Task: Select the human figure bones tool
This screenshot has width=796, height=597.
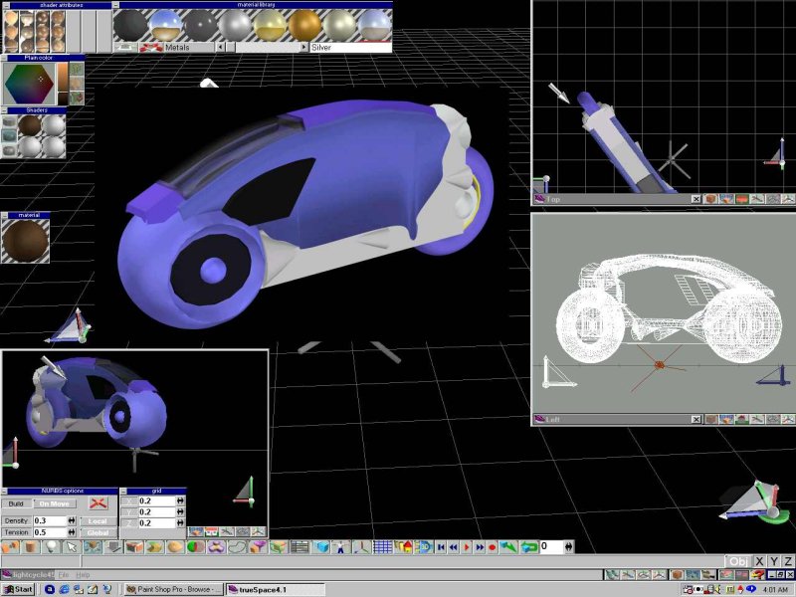Action: click(341, 546)
